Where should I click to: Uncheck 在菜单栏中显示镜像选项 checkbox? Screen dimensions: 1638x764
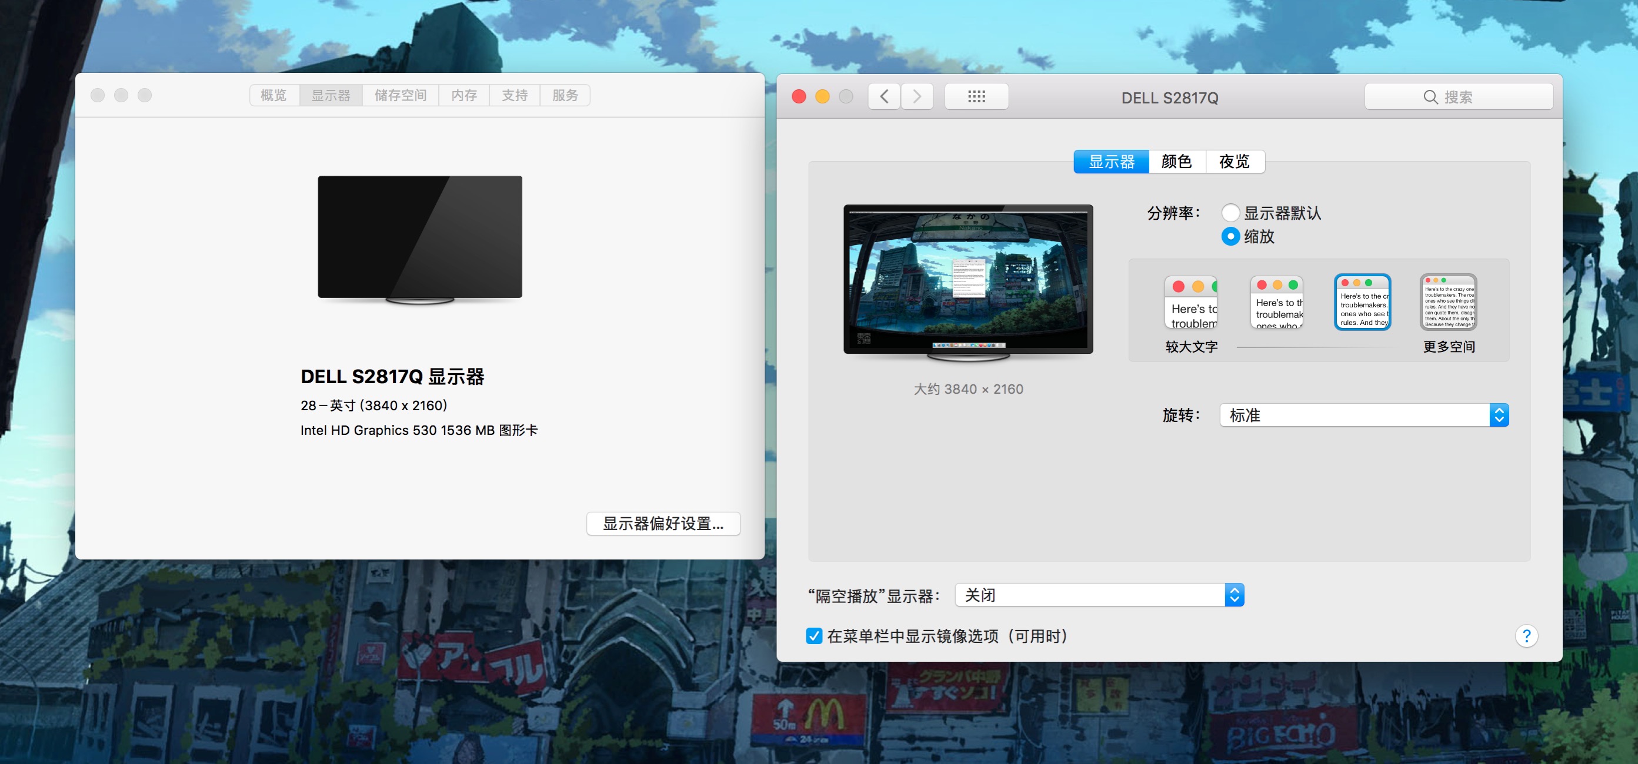(814, 636)
